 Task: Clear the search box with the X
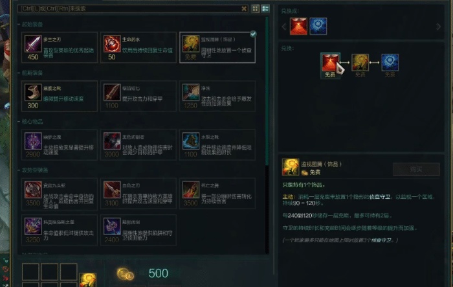pos(244,8)
